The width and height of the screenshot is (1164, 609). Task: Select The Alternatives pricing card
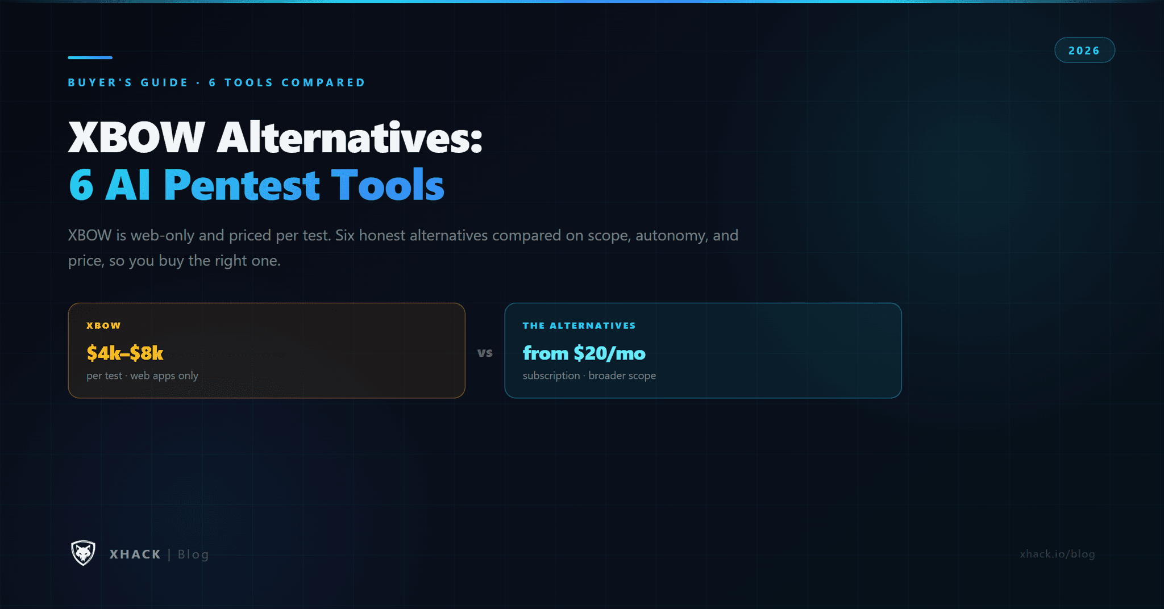703,351
